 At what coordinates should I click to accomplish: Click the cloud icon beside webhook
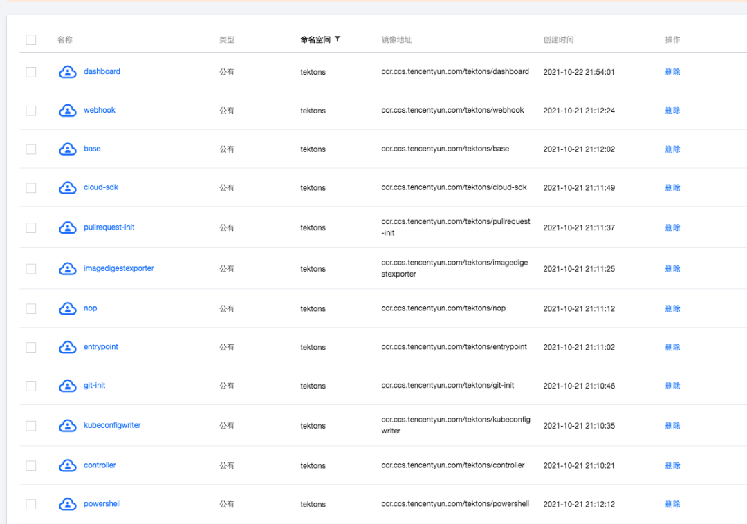[x=68, y=111]
